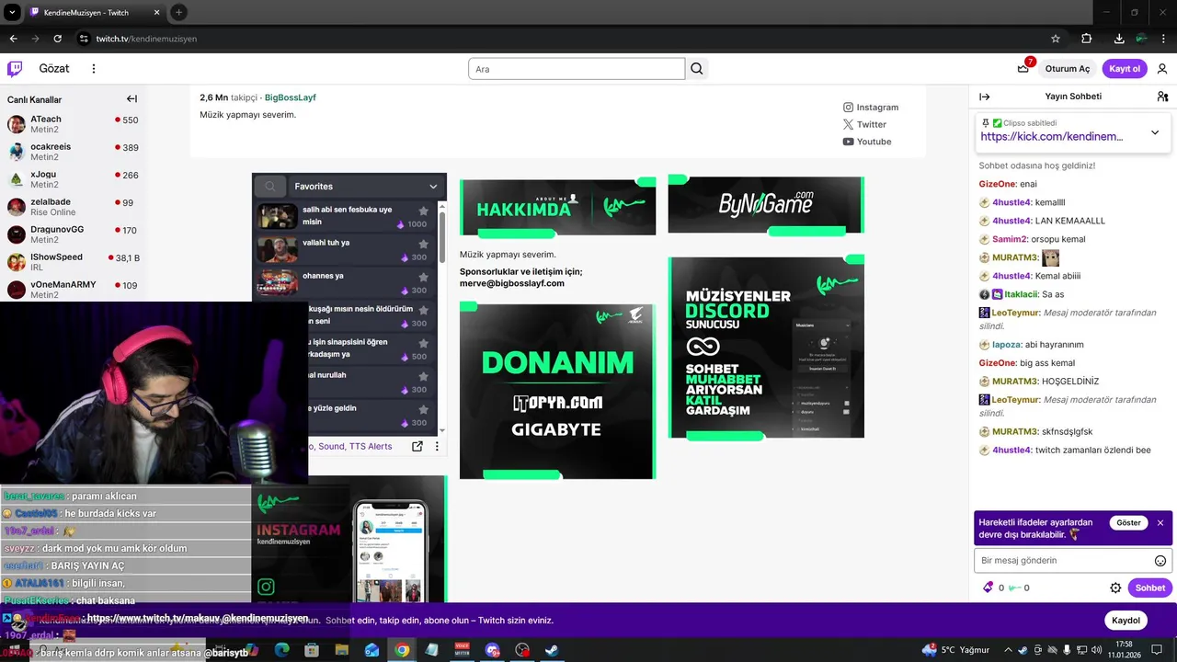Open Microsoft Edge from the taskbar
This screenshot has height=662, width=1177.
coord(281,650)
